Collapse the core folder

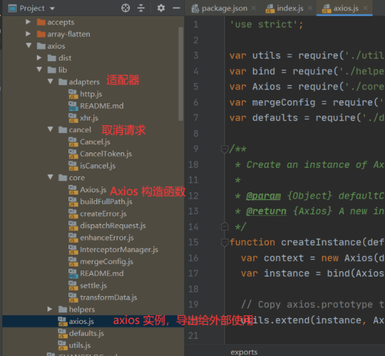click(51, 177)
